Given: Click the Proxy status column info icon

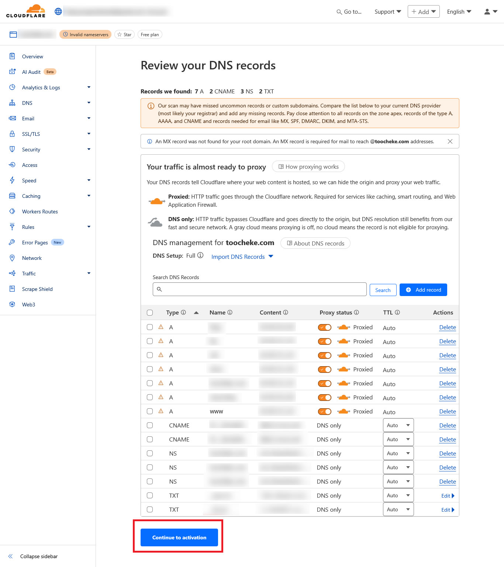Looking at the screenshot, I should [356, 312].
